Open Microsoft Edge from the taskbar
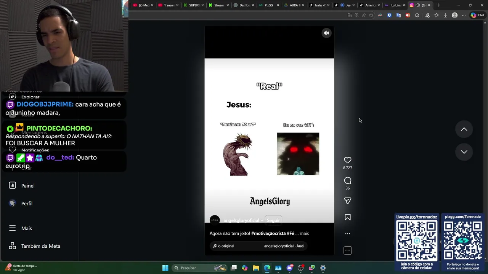This screenshot has height=274, width=488. (267, 268)
